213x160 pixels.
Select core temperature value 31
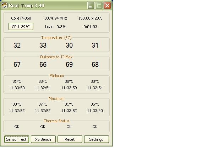click(x=95, y=45)
